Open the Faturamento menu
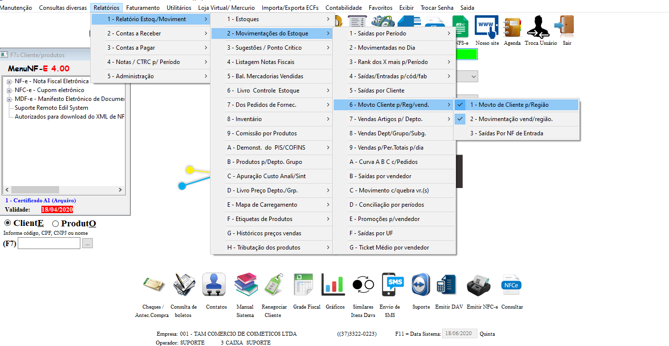Screen dimensions: 669x346 142,8
